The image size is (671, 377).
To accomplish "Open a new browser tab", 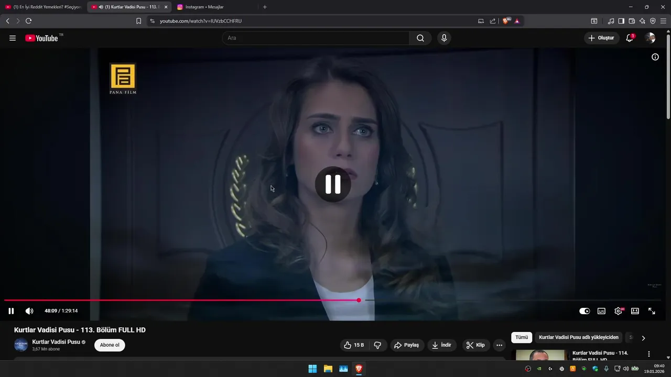I will point(265,7).
